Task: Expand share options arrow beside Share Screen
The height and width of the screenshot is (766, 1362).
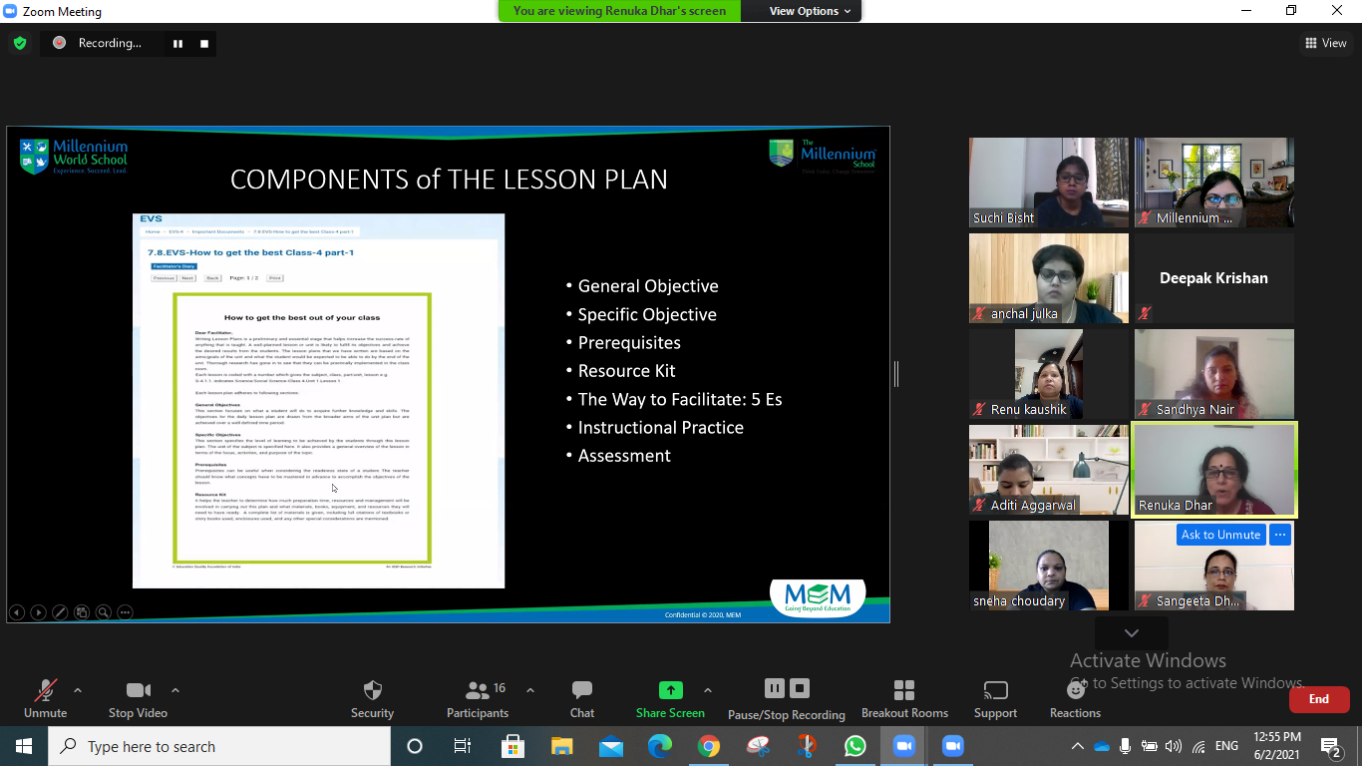Action: (x=708, y=689)
